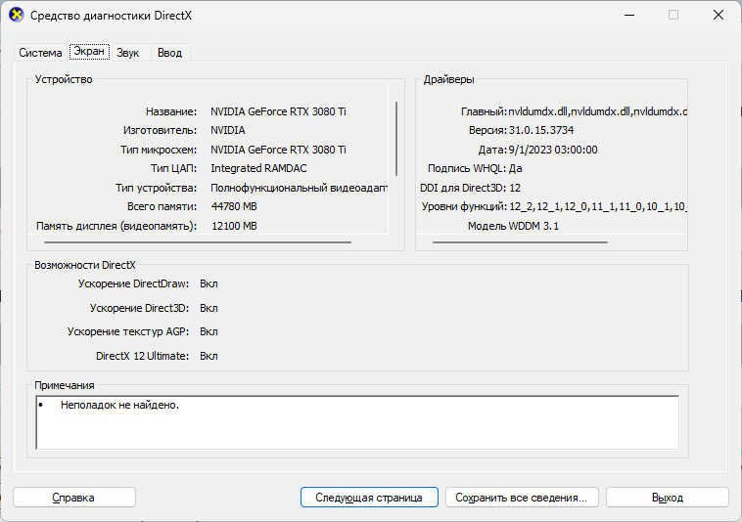Click the Неполадок не найдено note
The width and height of the screenshot is (742, 522).
tap(119, 405)
